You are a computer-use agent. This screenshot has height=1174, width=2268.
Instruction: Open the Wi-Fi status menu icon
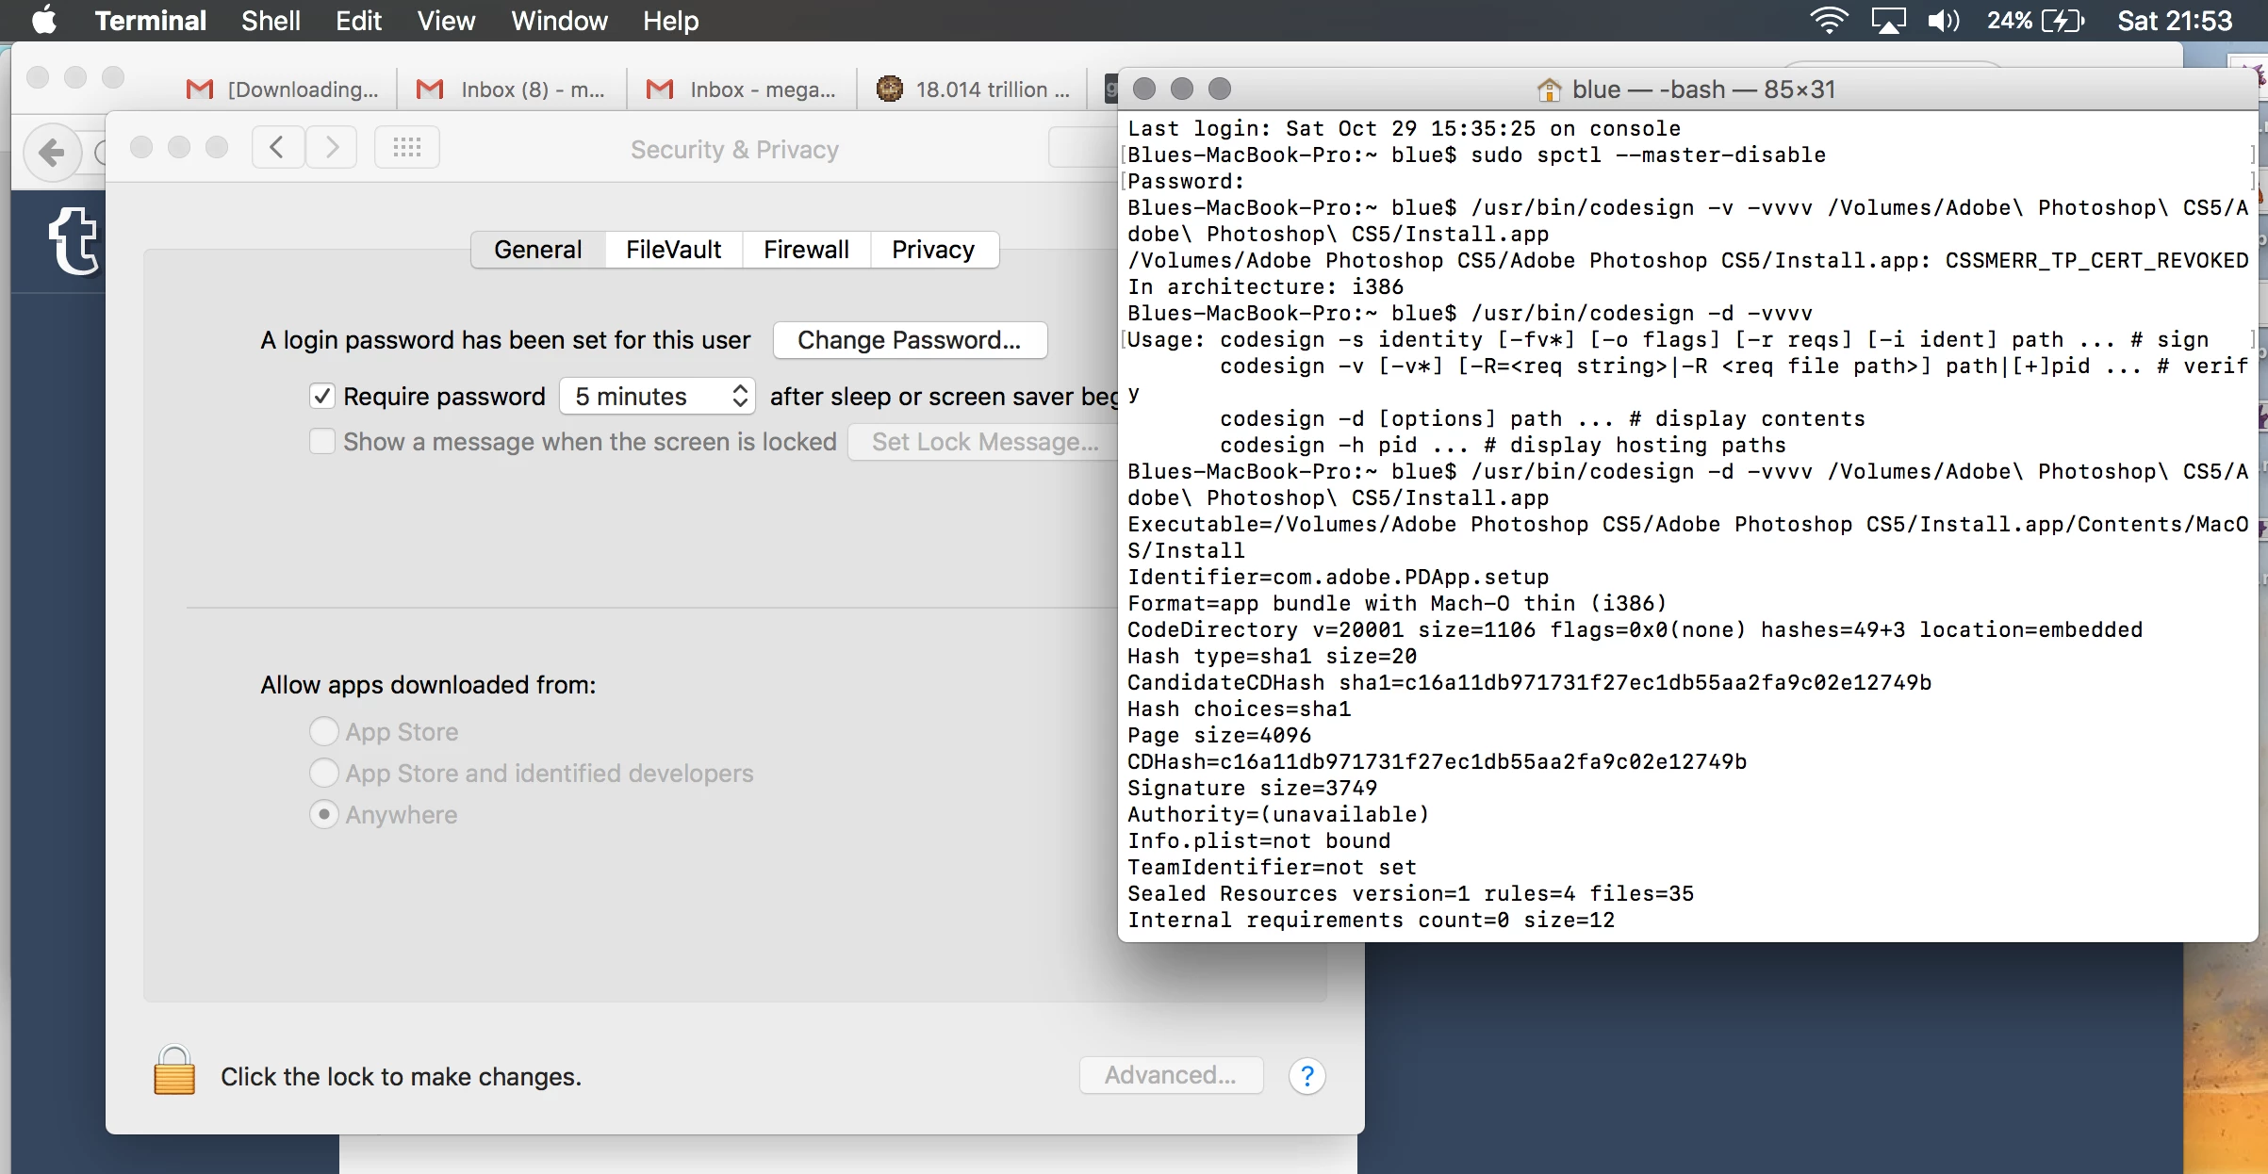[x=1828, y=21]
